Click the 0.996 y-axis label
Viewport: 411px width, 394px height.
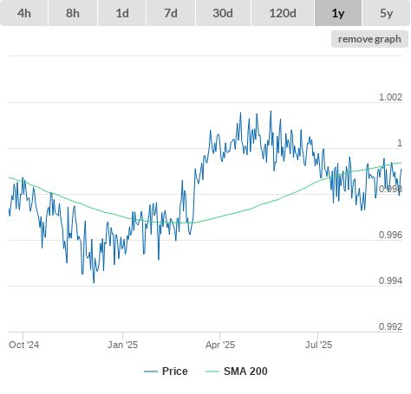(x=390, y=235)
